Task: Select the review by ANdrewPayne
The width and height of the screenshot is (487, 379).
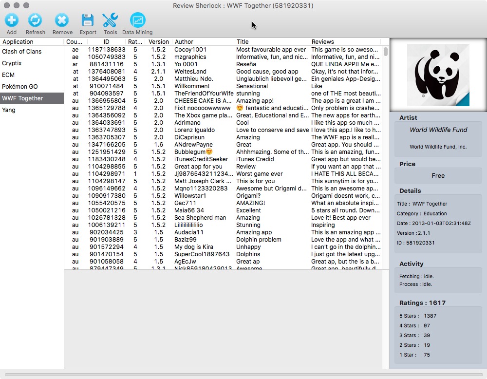Action: pos(223,145)
